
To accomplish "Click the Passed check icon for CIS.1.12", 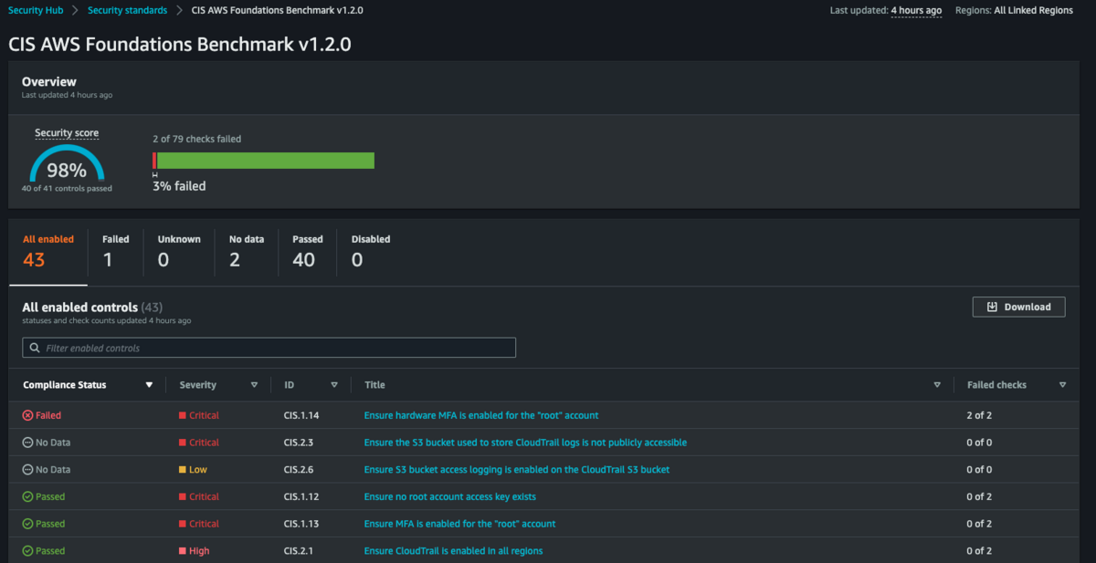I will (x=27, y=497).
